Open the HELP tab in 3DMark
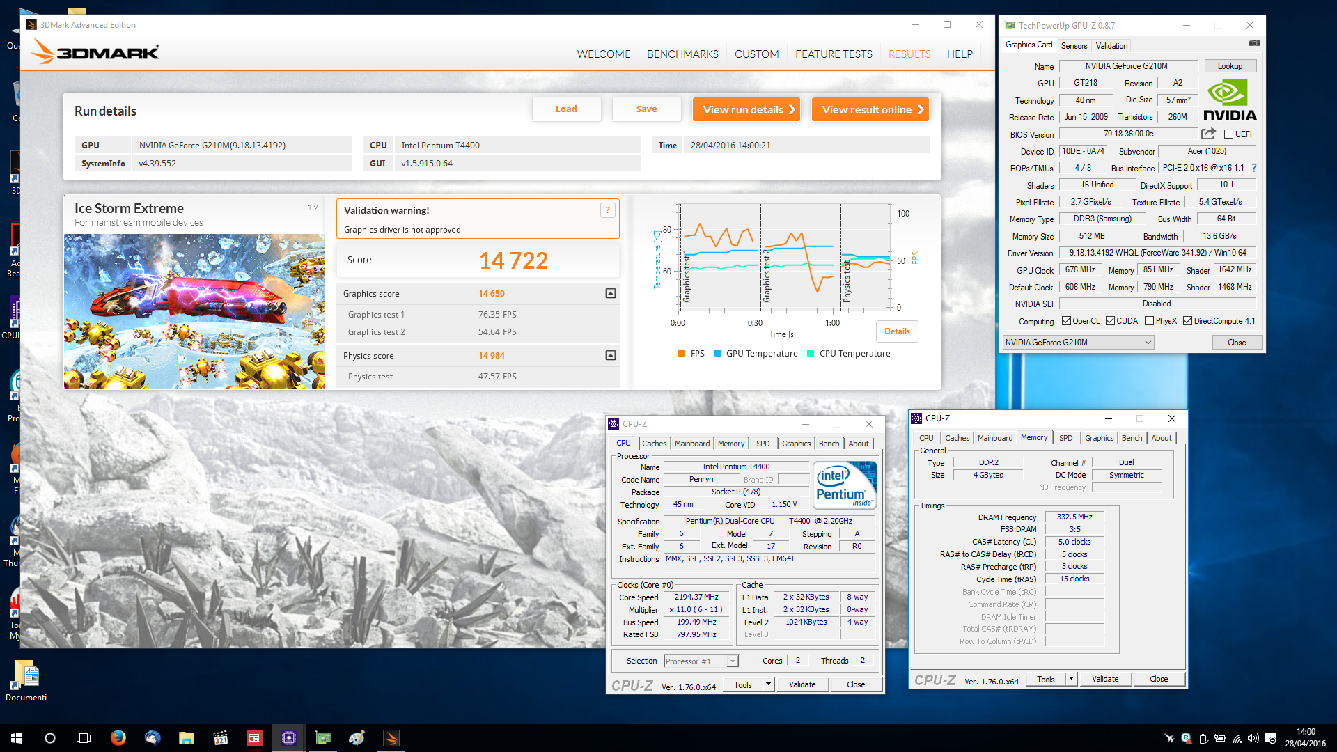Screen dimensions: 1337x752 click(960, 54)
